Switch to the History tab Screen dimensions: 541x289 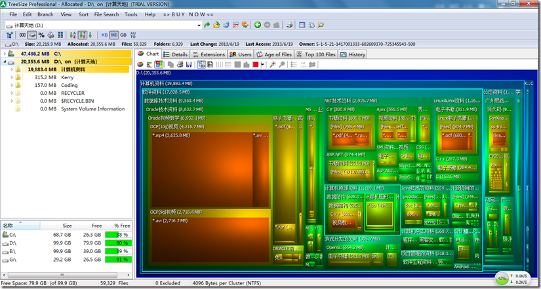click(352, 54)
